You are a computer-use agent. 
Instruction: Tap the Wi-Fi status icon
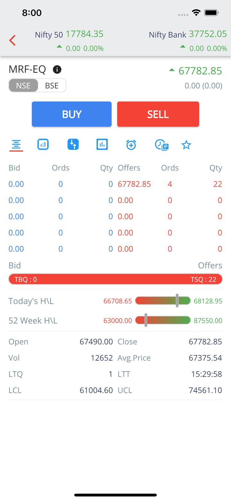[x=196, y=13]
